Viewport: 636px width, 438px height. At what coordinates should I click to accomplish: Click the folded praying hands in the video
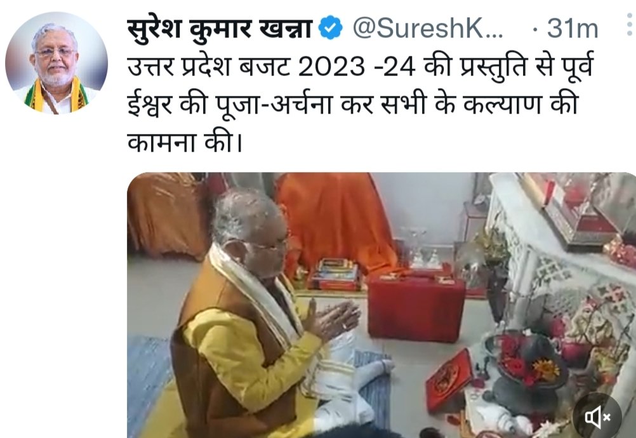pos(333,321)
